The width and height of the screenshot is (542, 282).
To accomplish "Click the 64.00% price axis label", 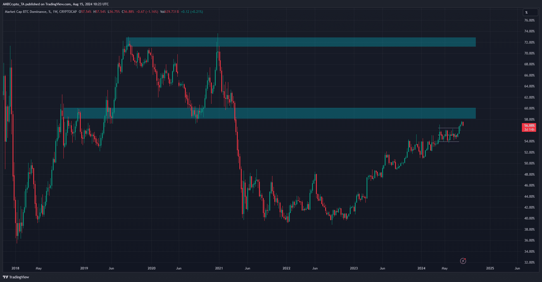I will pos(529,86).
